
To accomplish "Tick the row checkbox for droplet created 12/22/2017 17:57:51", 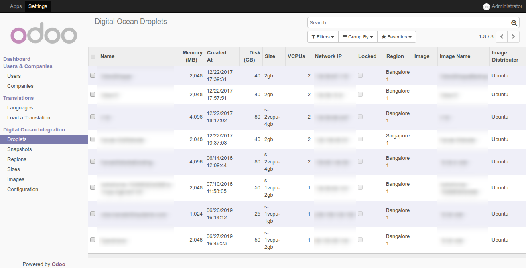I will coord(93,95).
